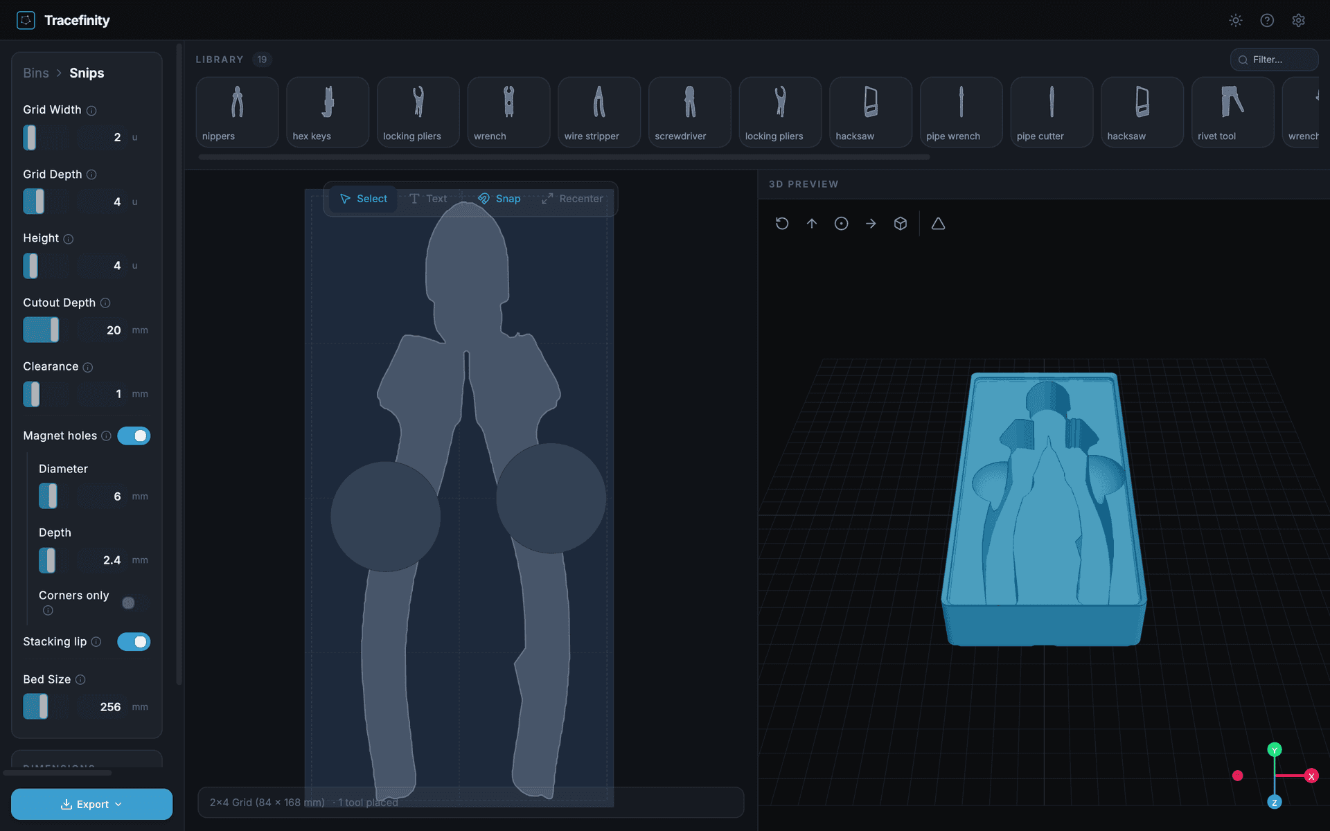
Task: Add the rivet tool to the bin
Action: 1232,111
